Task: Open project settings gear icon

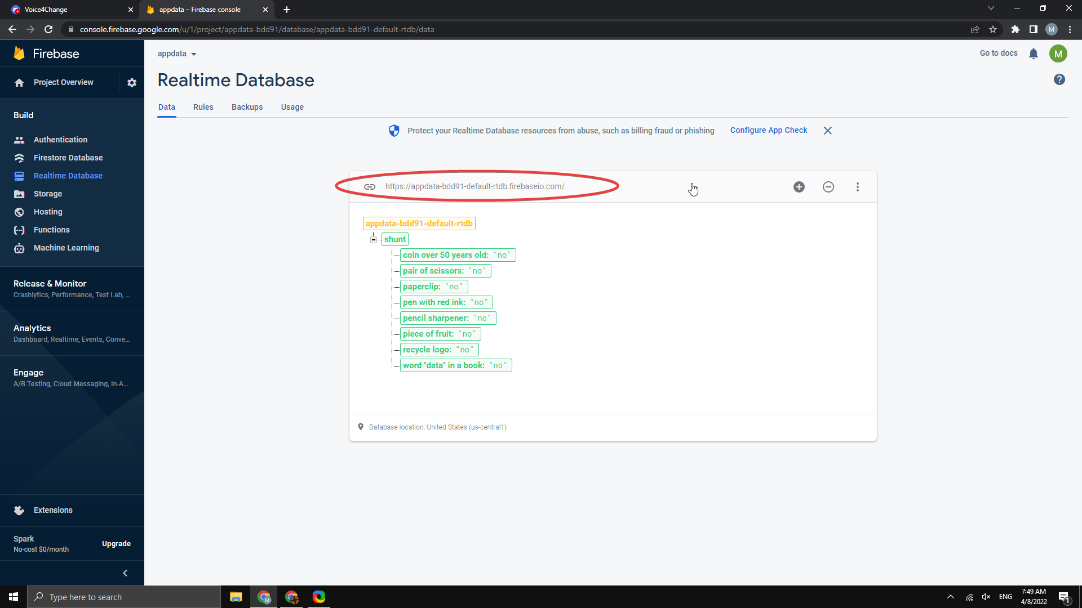Action: [x=132, y=83]
